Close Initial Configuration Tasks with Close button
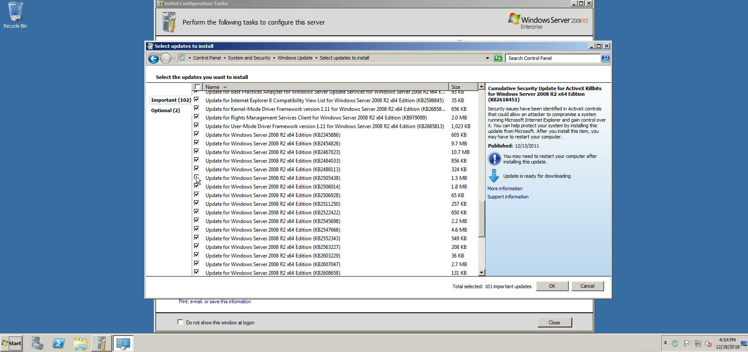 (555, 323)
